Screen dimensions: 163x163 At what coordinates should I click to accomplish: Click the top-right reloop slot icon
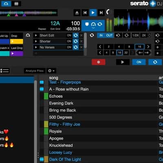coord(157,35)
